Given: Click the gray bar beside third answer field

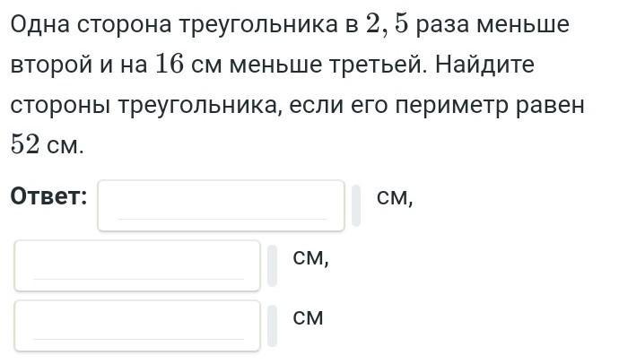Looking at the screenshot, I should [272, 325].
